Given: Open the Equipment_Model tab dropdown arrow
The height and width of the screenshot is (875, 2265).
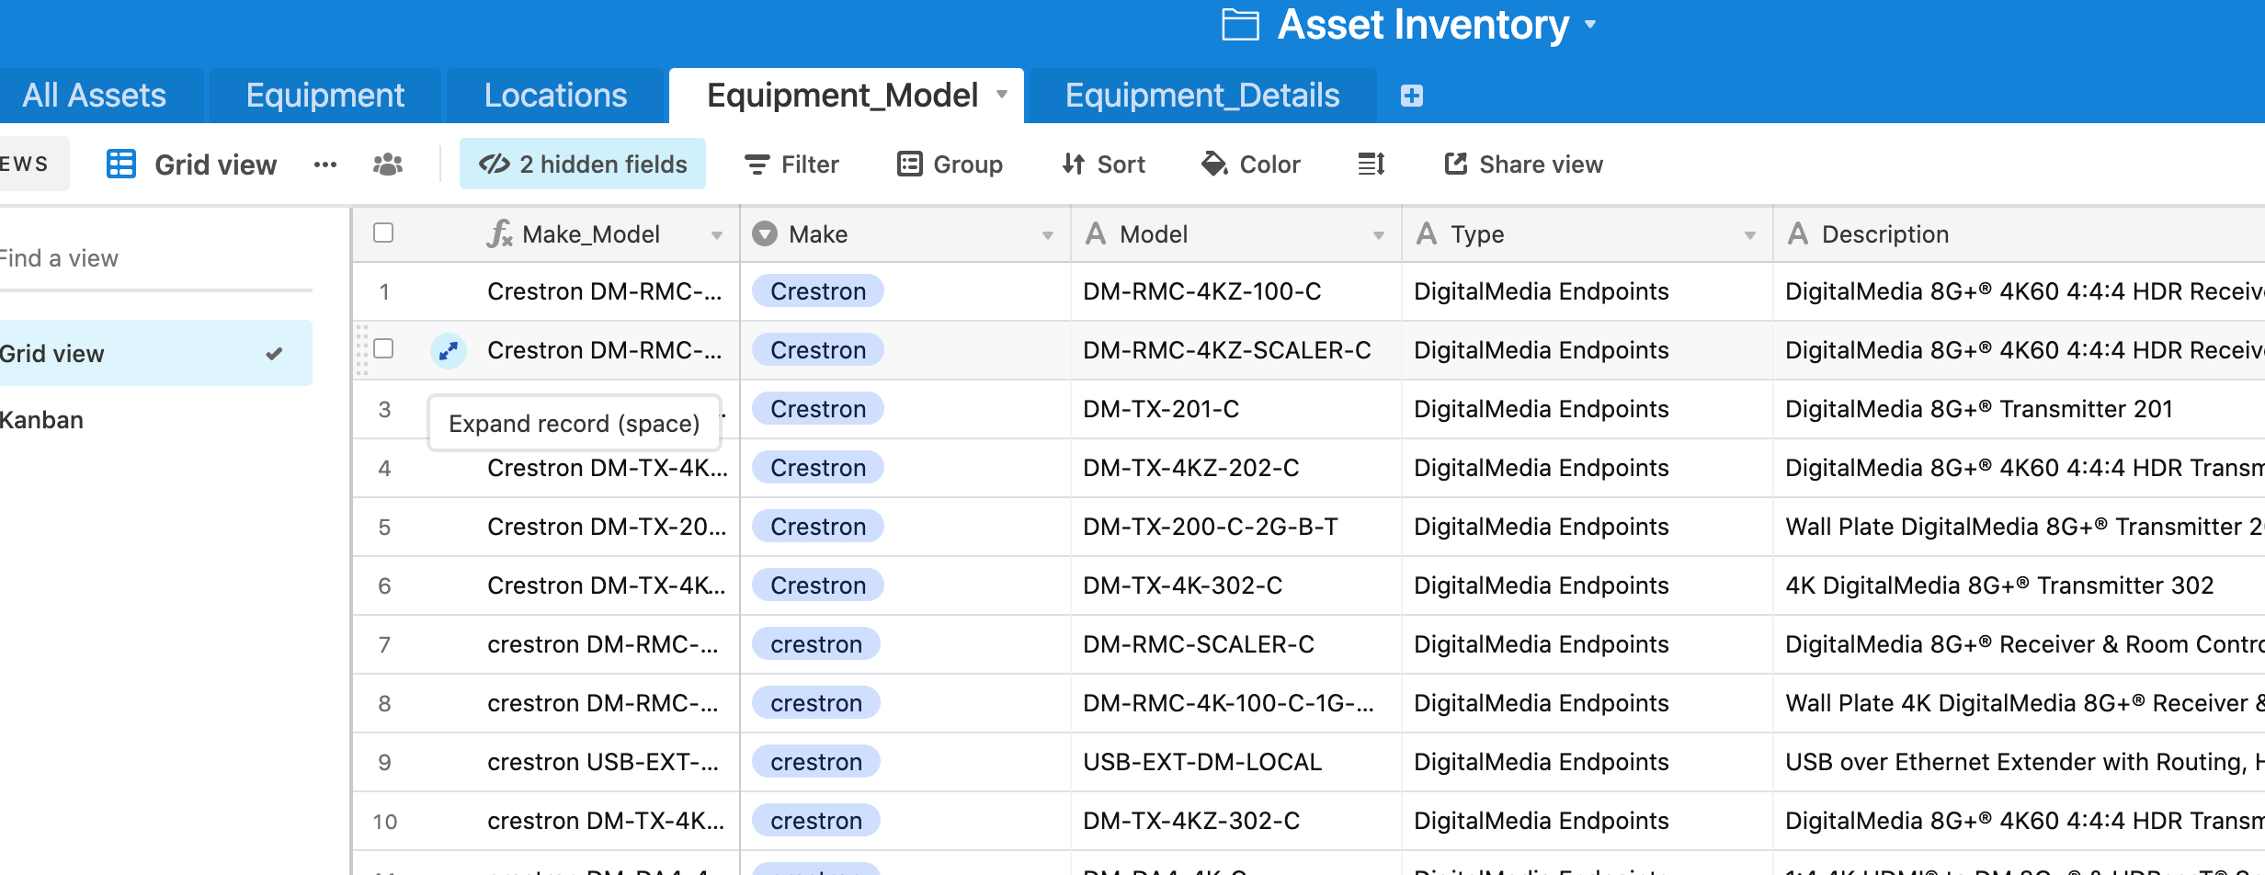Looking at the screenshot, I should [x=1002, y=94].
